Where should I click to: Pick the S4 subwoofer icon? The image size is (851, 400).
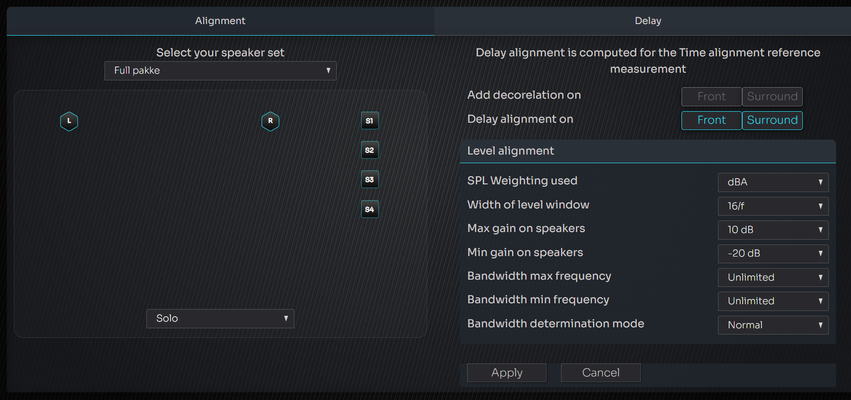tap(369, 209)
